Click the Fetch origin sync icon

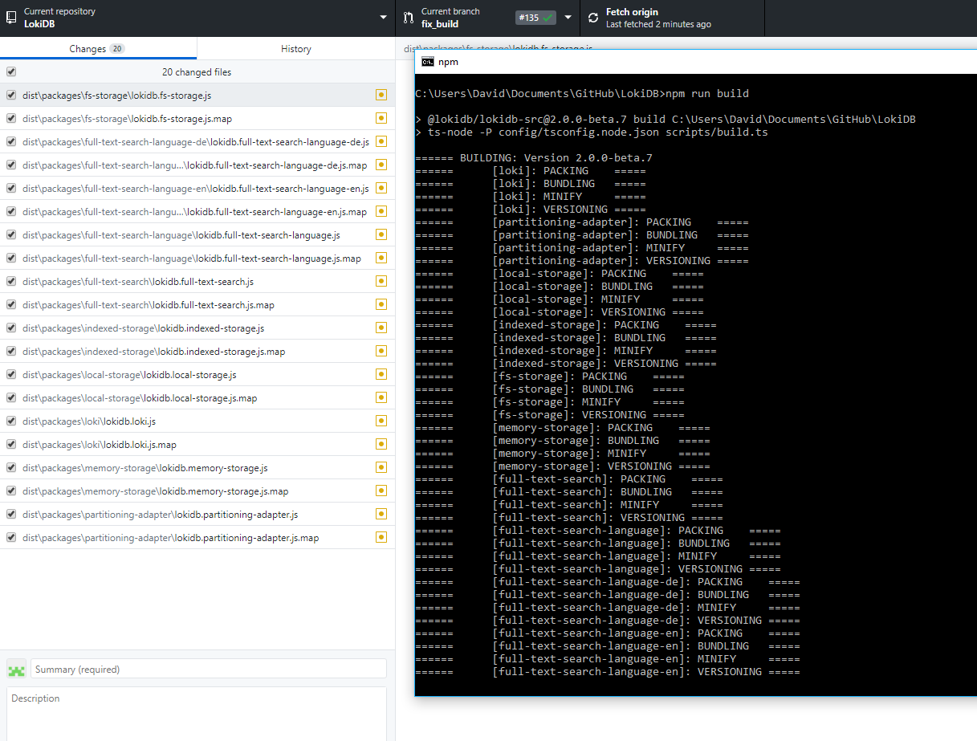point(593,18)
